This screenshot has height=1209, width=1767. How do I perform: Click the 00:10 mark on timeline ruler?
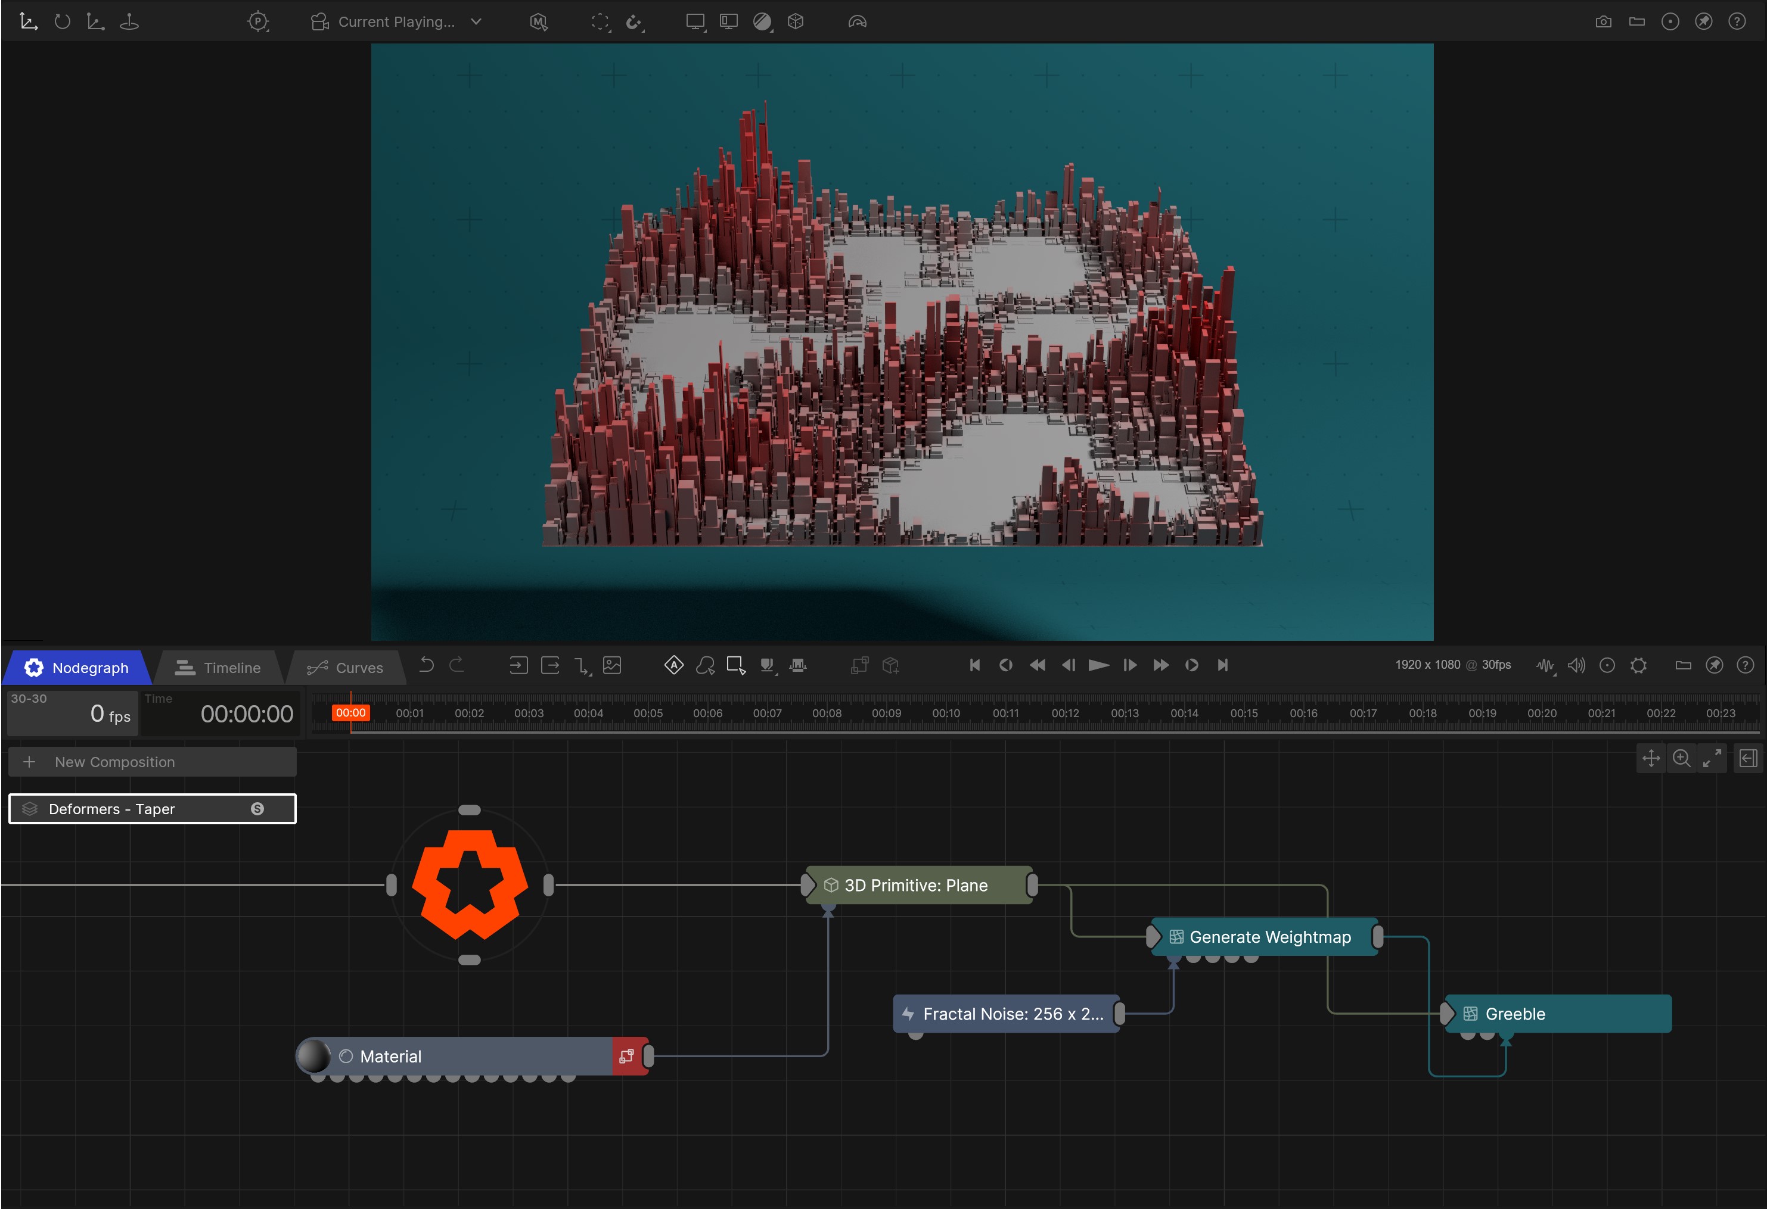[x=946, y=713]
